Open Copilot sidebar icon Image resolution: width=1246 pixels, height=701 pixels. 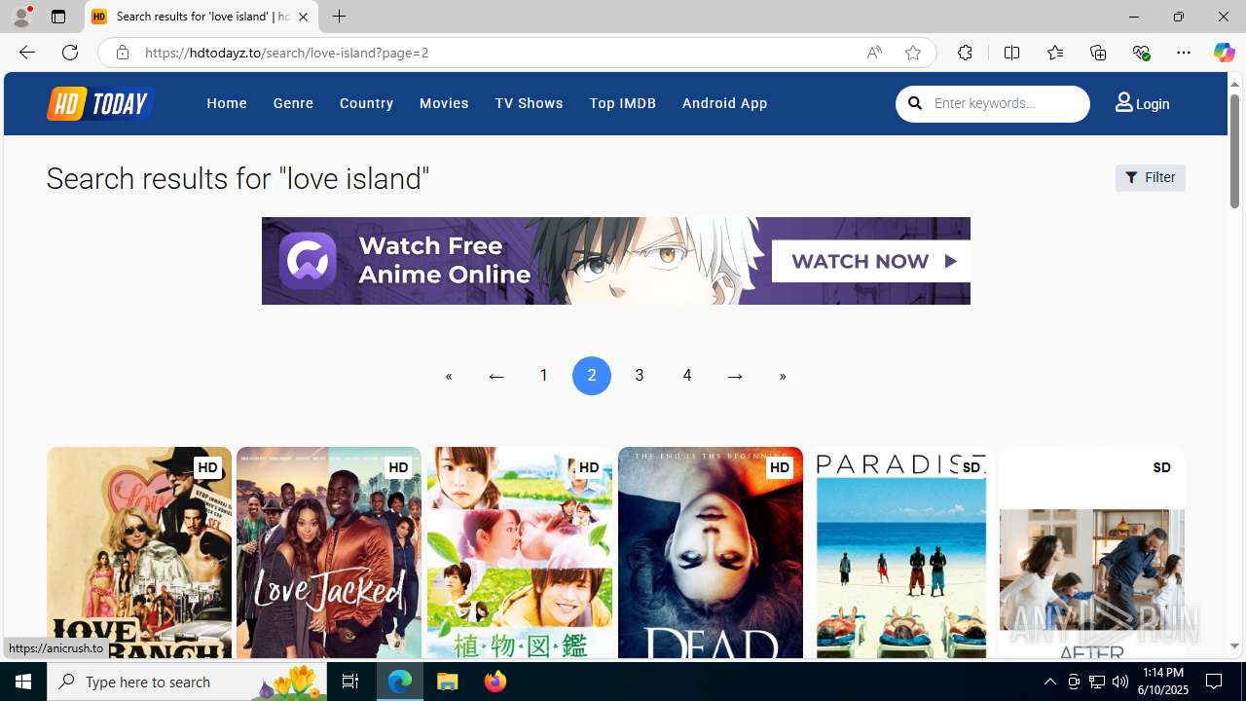(1224, 53)
